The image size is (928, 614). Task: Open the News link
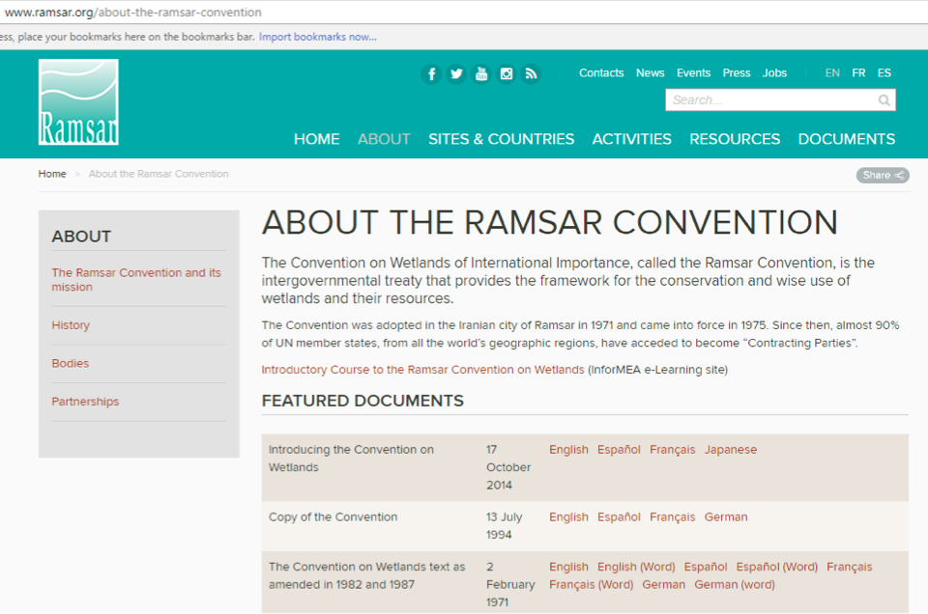point(650,72)
